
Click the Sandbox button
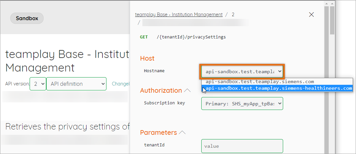pyautogui.click(x=27, y=18)
